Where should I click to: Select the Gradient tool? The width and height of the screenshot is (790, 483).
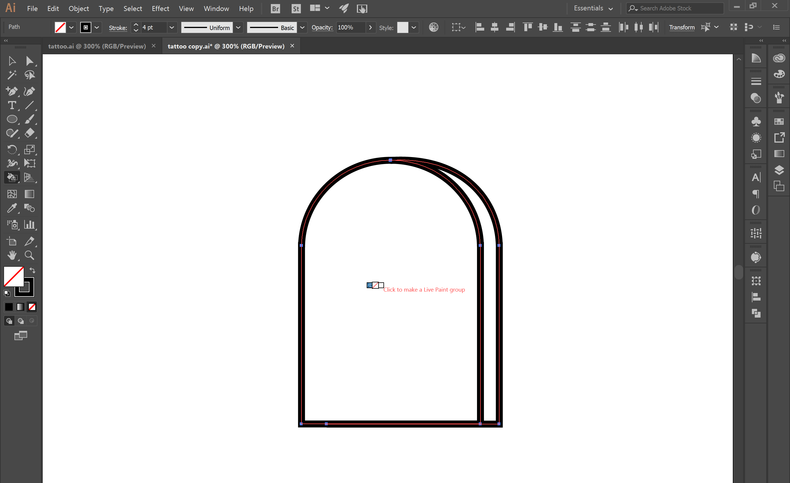pyautogui.click(x=29, y=194)
